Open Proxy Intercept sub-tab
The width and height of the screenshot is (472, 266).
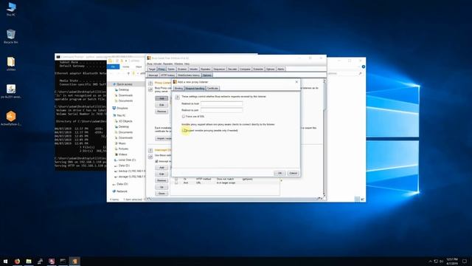click(x=153, y=75)
